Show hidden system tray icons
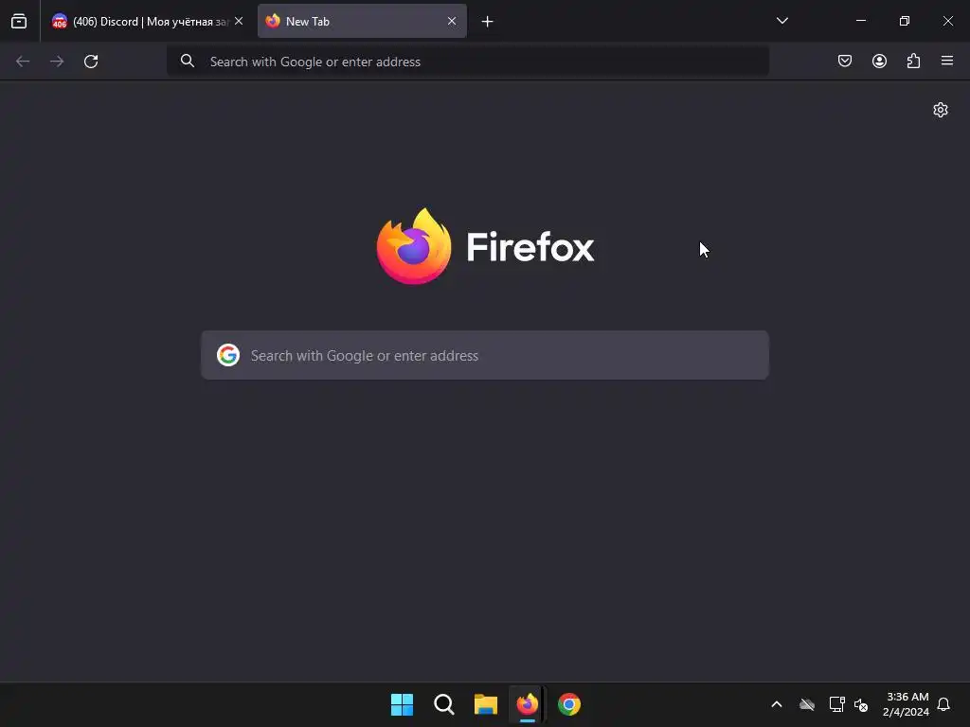 click(x=777, y=704)
